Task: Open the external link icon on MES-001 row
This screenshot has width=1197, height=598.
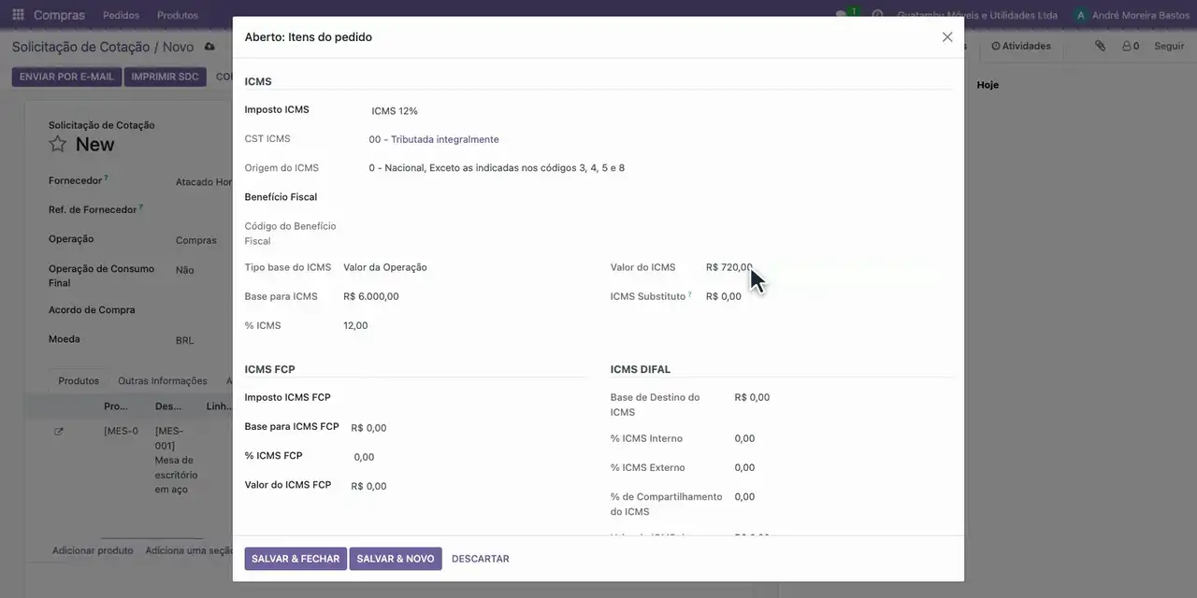Action: (x=59, y=431)
